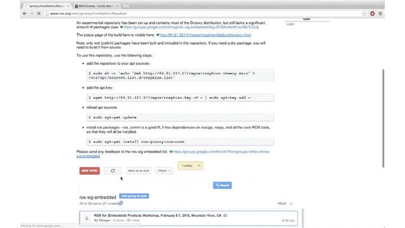Refresh topics with the circular arrow button

(113, 171)
